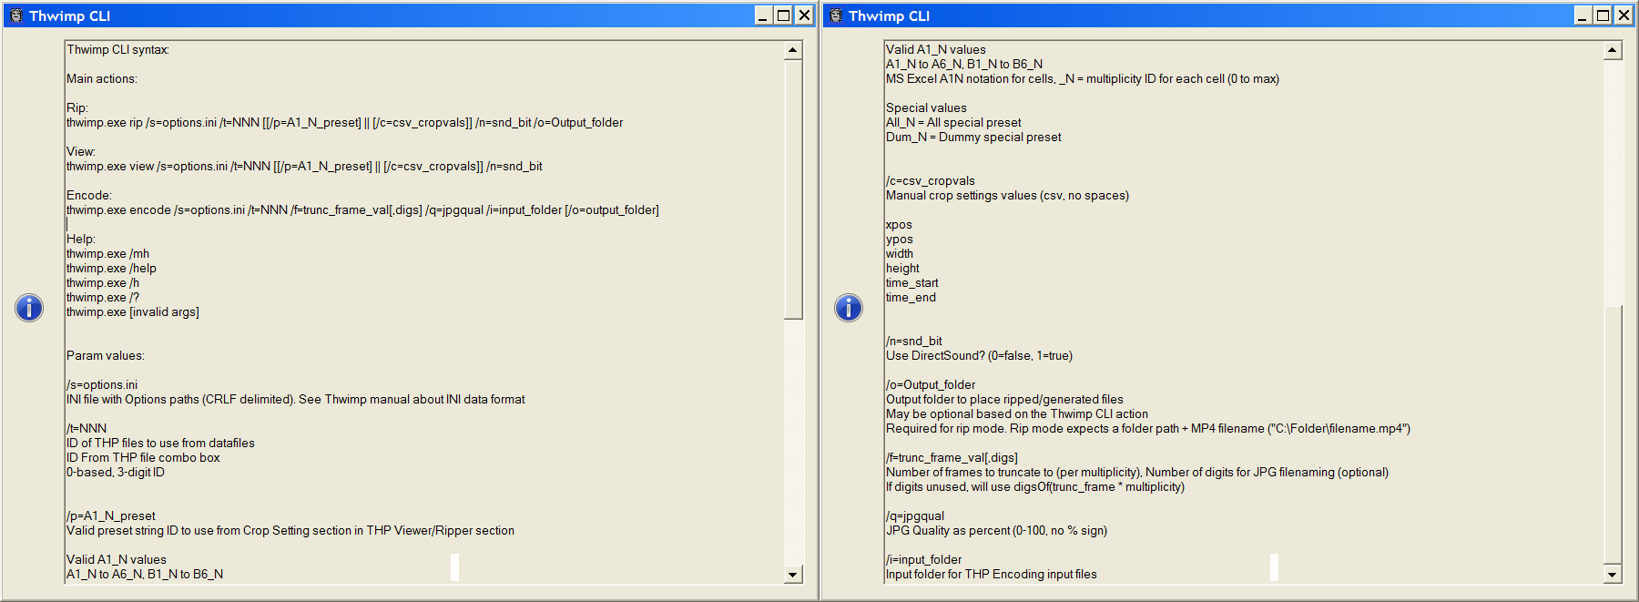Click the "thwimp.exe encode" command line
This screenshot has width=1639, height=602.
[362, 210]
